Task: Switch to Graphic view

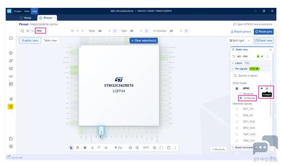Action: (30, 41)
